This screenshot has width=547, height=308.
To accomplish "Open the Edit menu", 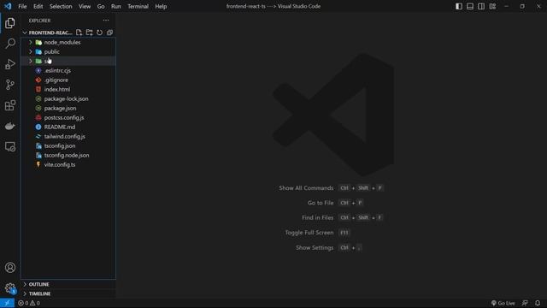I will click(x=38, y=6).
